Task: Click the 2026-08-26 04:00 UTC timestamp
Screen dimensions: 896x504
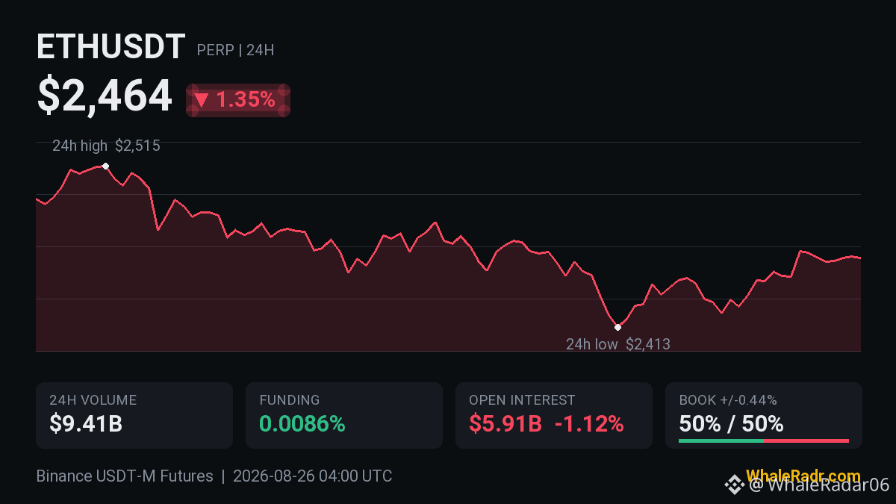Action: tap(312, 476)
